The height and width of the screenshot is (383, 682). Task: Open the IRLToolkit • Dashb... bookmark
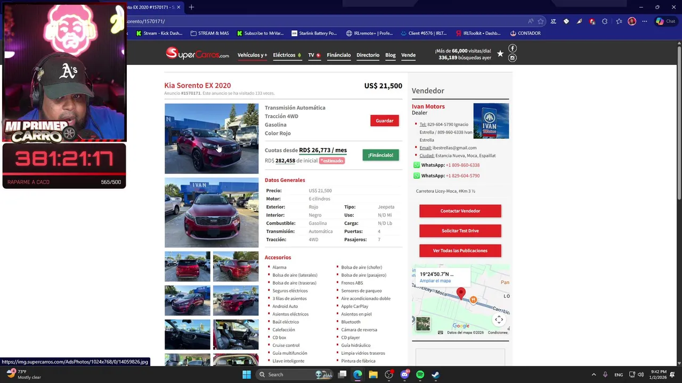pos(478,33)
